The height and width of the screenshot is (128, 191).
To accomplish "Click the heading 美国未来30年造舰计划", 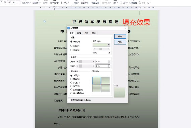I will coord(72,110).
